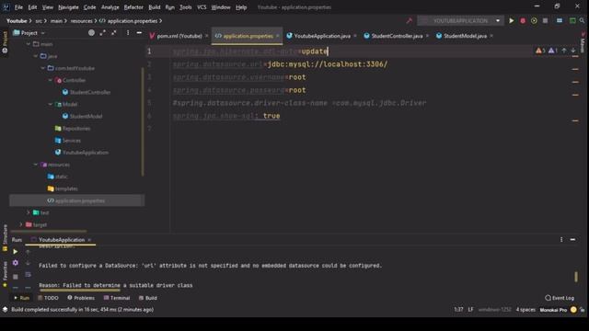Open the File menu
Viewport: 589px width, 331px height.
coord(18,7)
